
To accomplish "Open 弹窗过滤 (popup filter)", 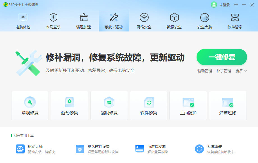I will (x=228, y=105).
